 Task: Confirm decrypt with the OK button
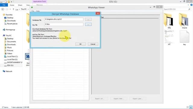tap(81, 44)
